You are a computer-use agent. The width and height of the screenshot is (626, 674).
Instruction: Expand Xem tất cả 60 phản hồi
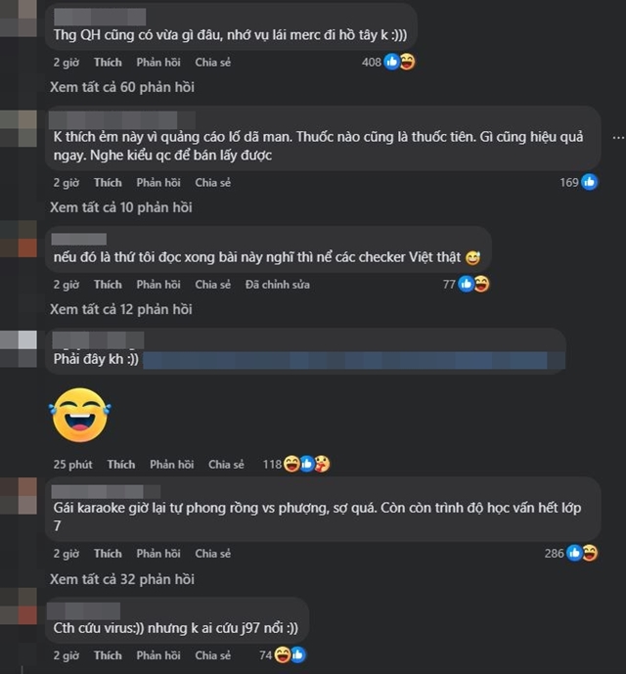coord(122,87)
